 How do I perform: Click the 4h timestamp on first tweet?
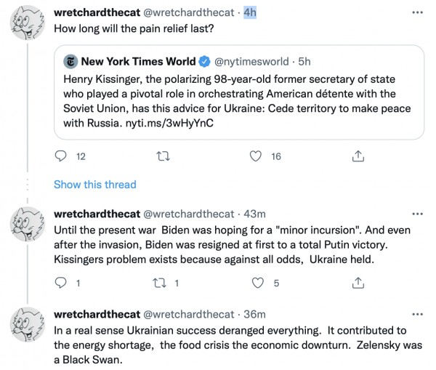pyautogui.click(x=250, y=14)
